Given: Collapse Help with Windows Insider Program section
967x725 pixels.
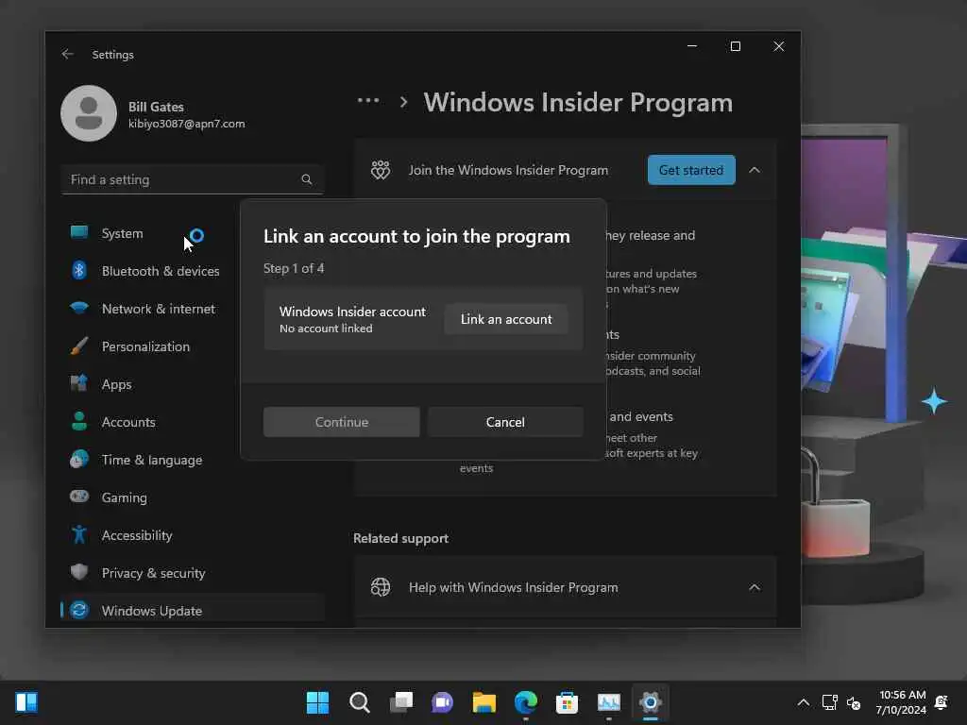Looking at the screenshot, I should click(755, 587).
